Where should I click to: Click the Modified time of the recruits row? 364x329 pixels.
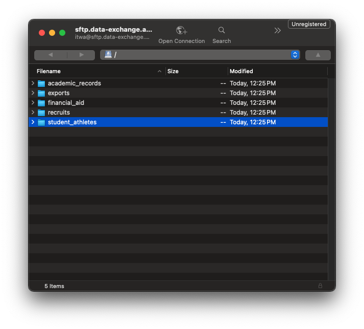[253, 113]
